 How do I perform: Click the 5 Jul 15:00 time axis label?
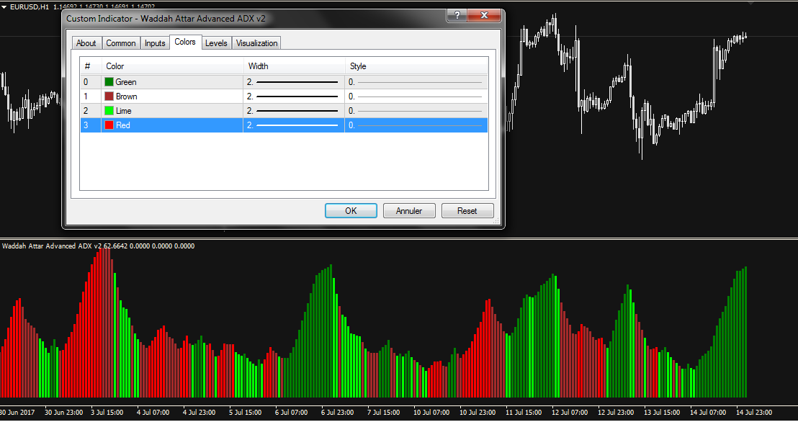[246, 413]
